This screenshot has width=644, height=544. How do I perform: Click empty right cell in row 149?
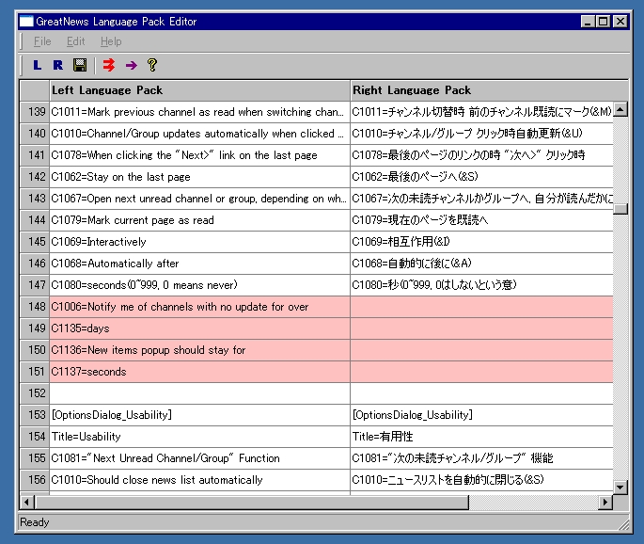[x=481, y=328]
